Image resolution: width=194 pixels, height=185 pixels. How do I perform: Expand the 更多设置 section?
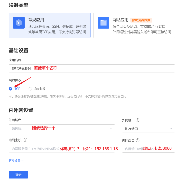coord(16,161)
